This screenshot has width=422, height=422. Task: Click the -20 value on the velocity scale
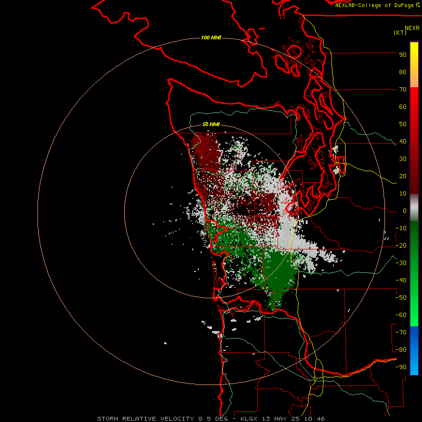pyautogui.click(x=401, y=246)
